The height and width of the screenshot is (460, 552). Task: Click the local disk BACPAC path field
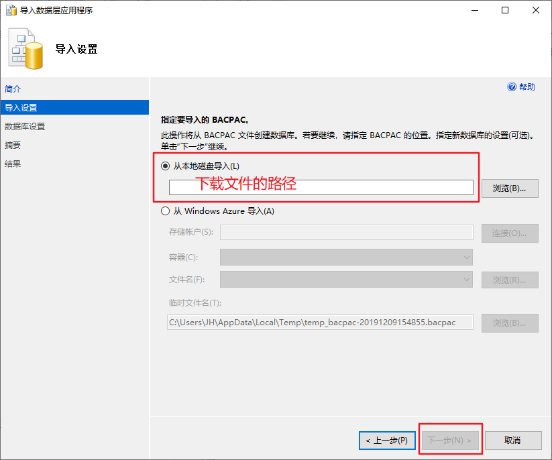click(x=321, y=188)
